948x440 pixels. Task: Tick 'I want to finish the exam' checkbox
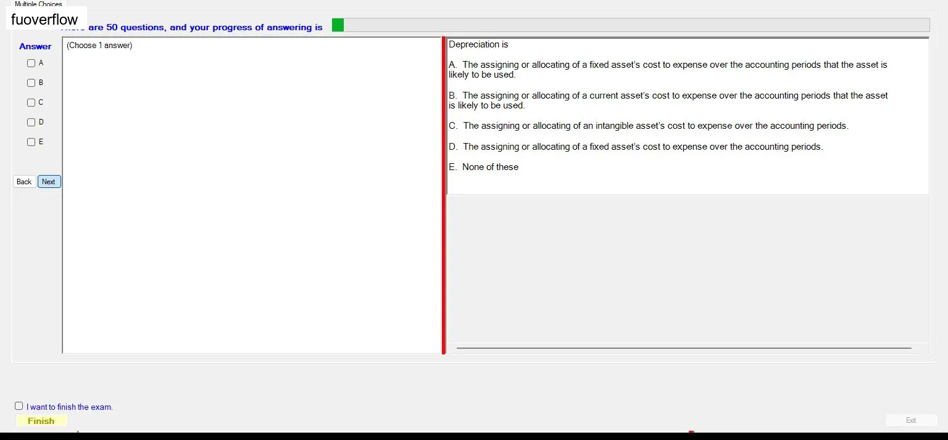tap(19, 406)
